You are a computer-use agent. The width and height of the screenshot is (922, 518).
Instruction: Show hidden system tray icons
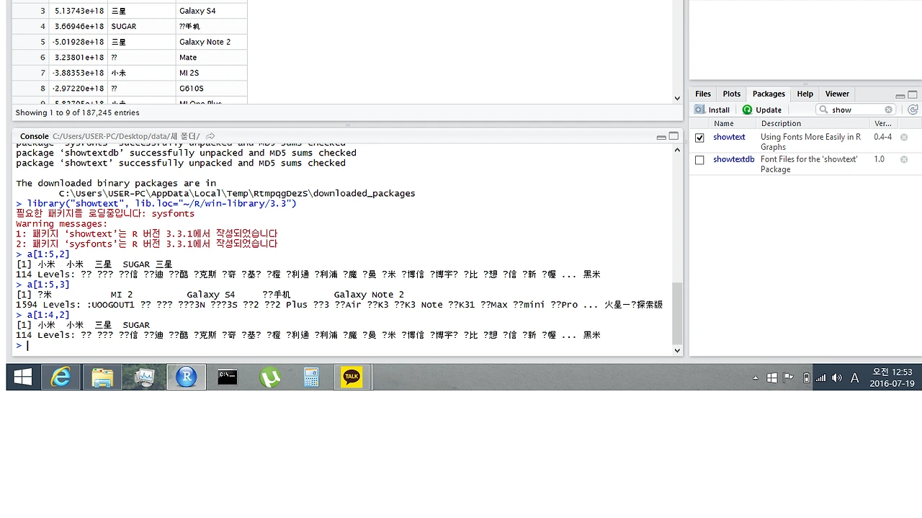click(x=756, y=378)
